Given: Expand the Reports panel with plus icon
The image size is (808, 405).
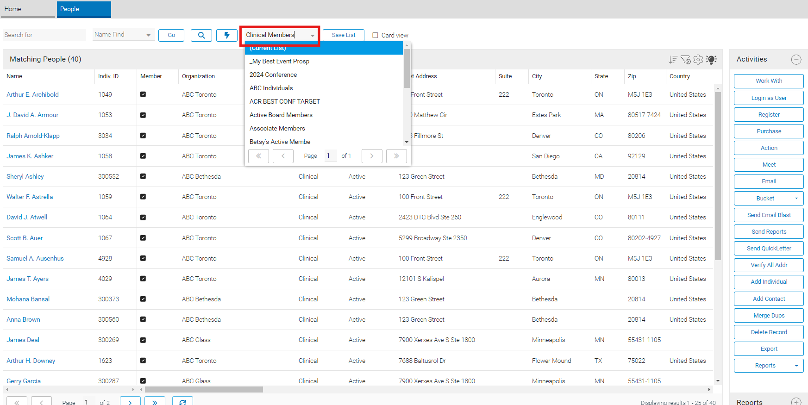Looking at the screenshot, I should pyautogui.click(x=796, y=402).
